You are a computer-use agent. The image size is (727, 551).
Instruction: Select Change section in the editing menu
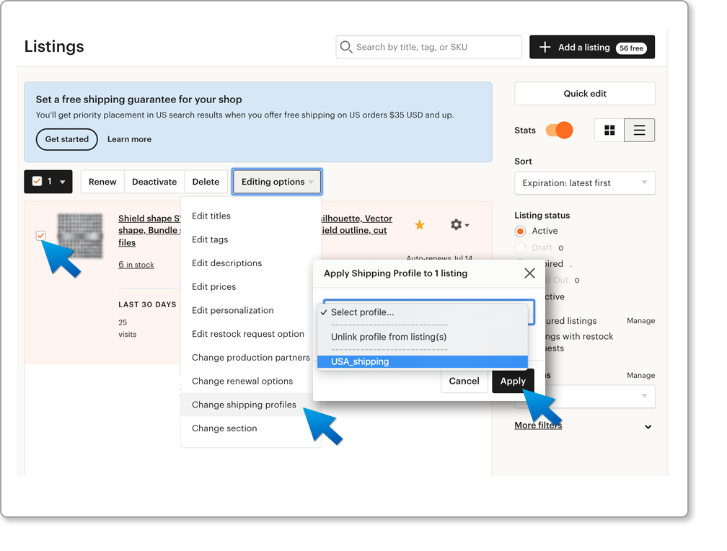(x=224, y=428)
